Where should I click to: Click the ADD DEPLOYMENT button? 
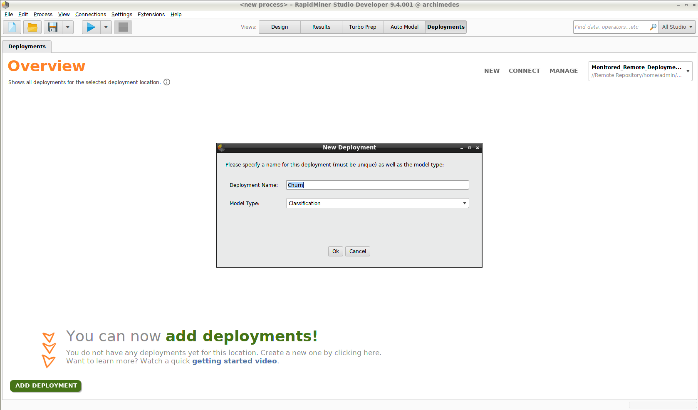tap(46, 386)
